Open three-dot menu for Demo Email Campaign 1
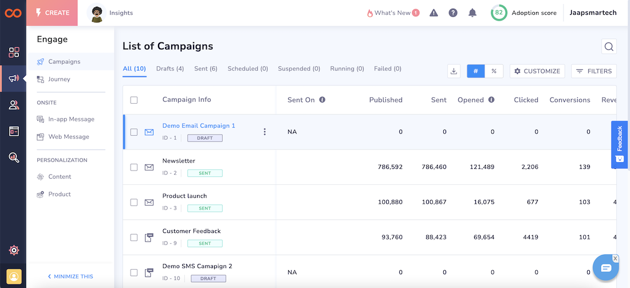This screenshot has width=630, height=288. [x=265, y=132]
